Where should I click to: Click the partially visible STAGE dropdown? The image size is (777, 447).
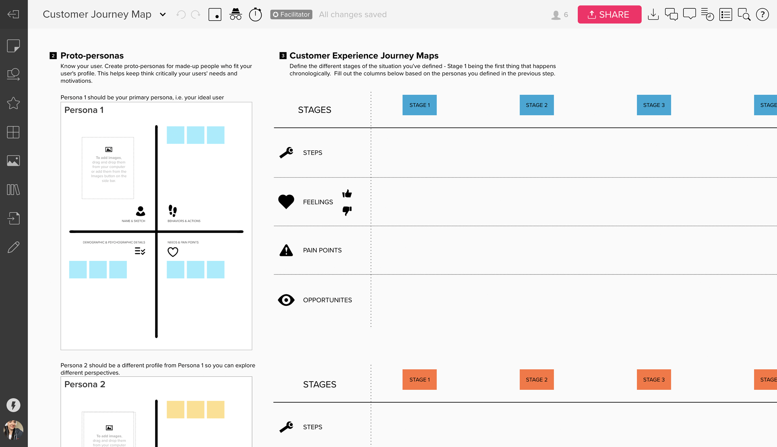(771, 105)
